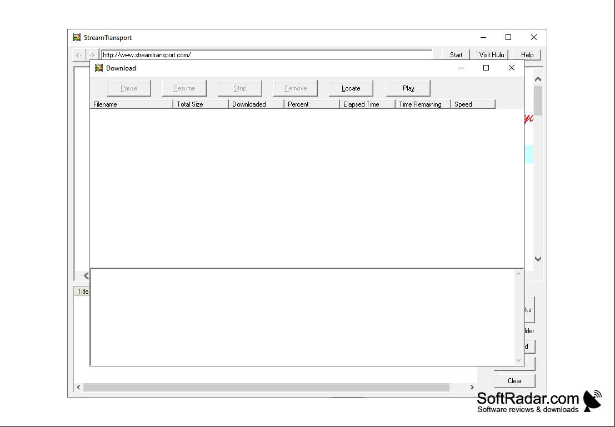
Task: Click the Downloaded column header
Action: (257, 104)
